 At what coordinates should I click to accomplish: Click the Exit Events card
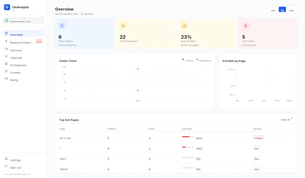[268, 33]
